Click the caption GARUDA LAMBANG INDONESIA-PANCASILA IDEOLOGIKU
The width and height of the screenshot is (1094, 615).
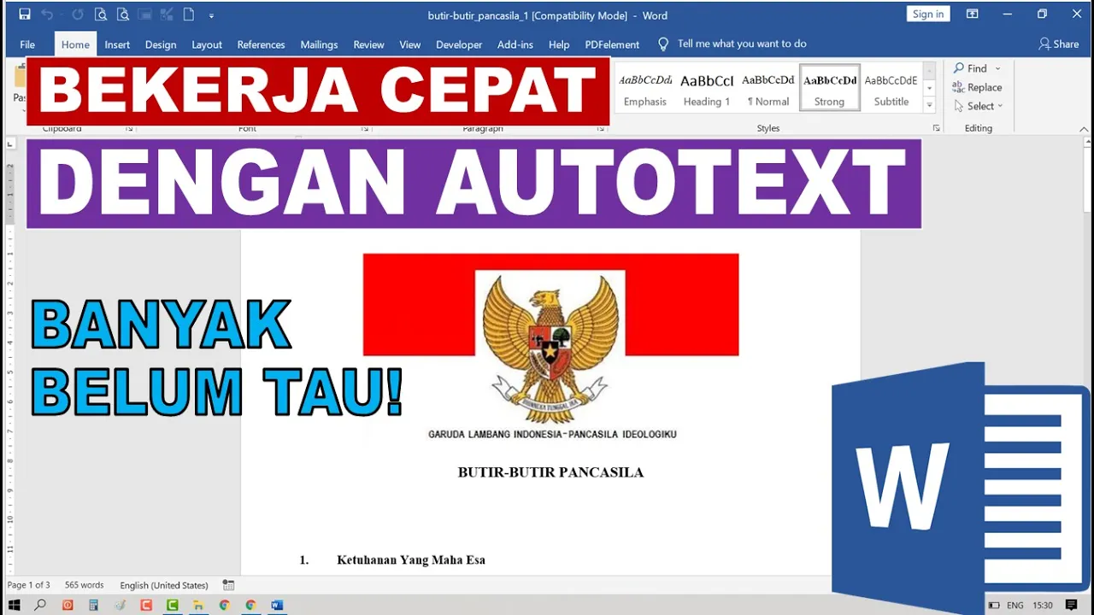pyautogui.click(x=552, y=434)
